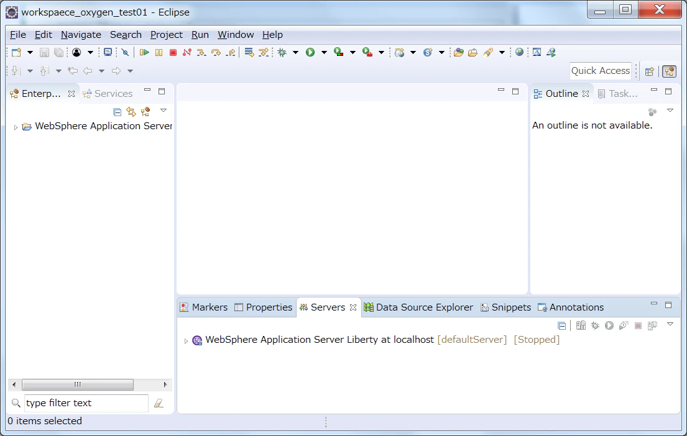Click the Step Into toolbar icon
Screen dimensions: 687x436
201,53
